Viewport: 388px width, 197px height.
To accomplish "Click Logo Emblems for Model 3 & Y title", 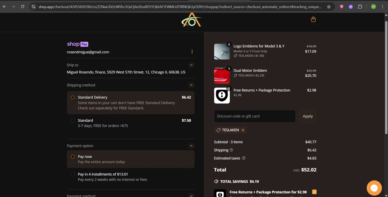I will tap(259, 46).
